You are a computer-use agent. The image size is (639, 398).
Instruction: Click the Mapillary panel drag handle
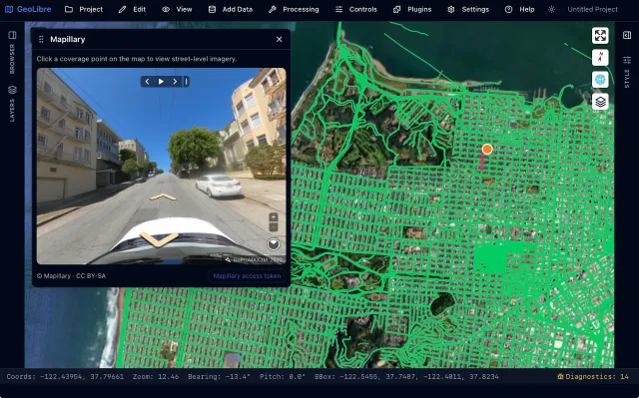pos(41,39)
